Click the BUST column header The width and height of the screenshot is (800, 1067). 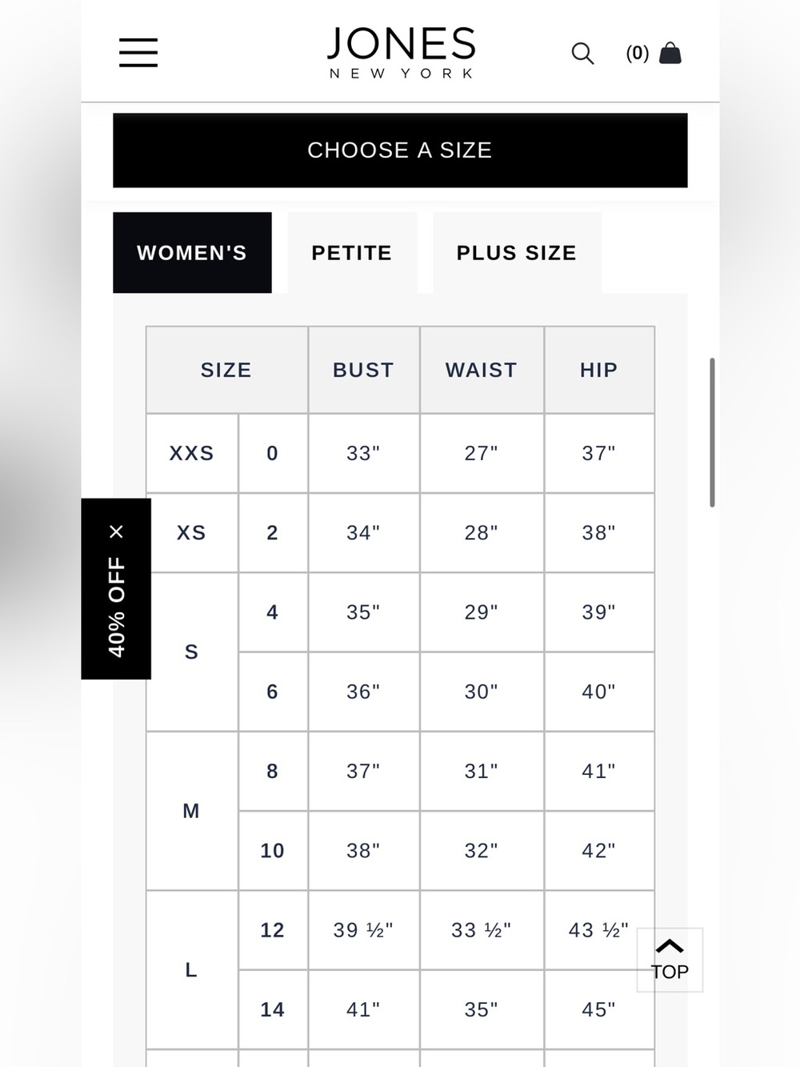pos(364,370)
